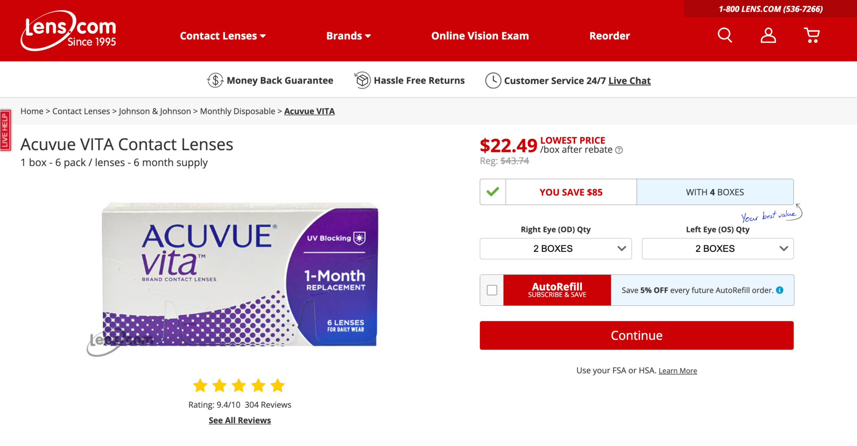Go to Online Vision Exam
The image size is (857, 446).
[x=480, y=36]
